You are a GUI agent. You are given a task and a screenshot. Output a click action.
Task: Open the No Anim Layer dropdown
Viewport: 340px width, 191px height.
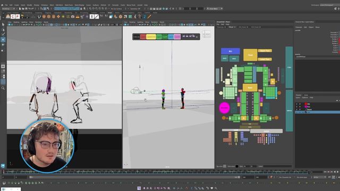pyautogui.click(x=302, y=177)
